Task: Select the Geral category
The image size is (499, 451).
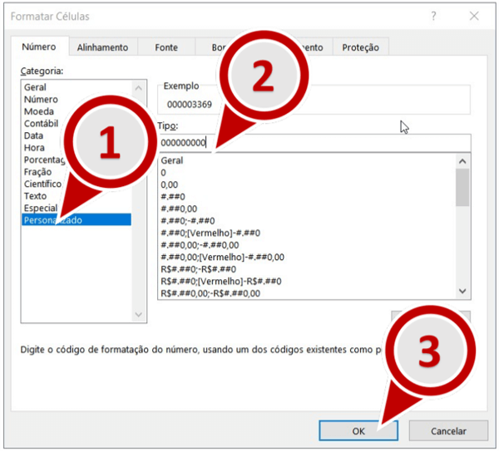Action: click(36, 87)
